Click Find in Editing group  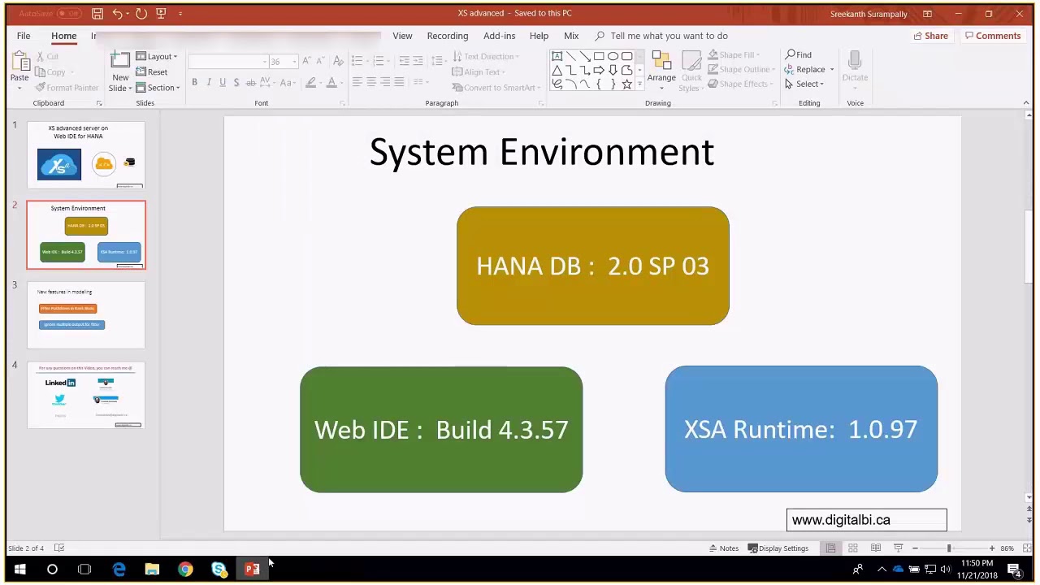pos(799,55)
